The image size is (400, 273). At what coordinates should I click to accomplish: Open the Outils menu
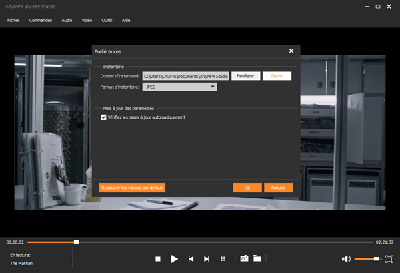point(107,21)
